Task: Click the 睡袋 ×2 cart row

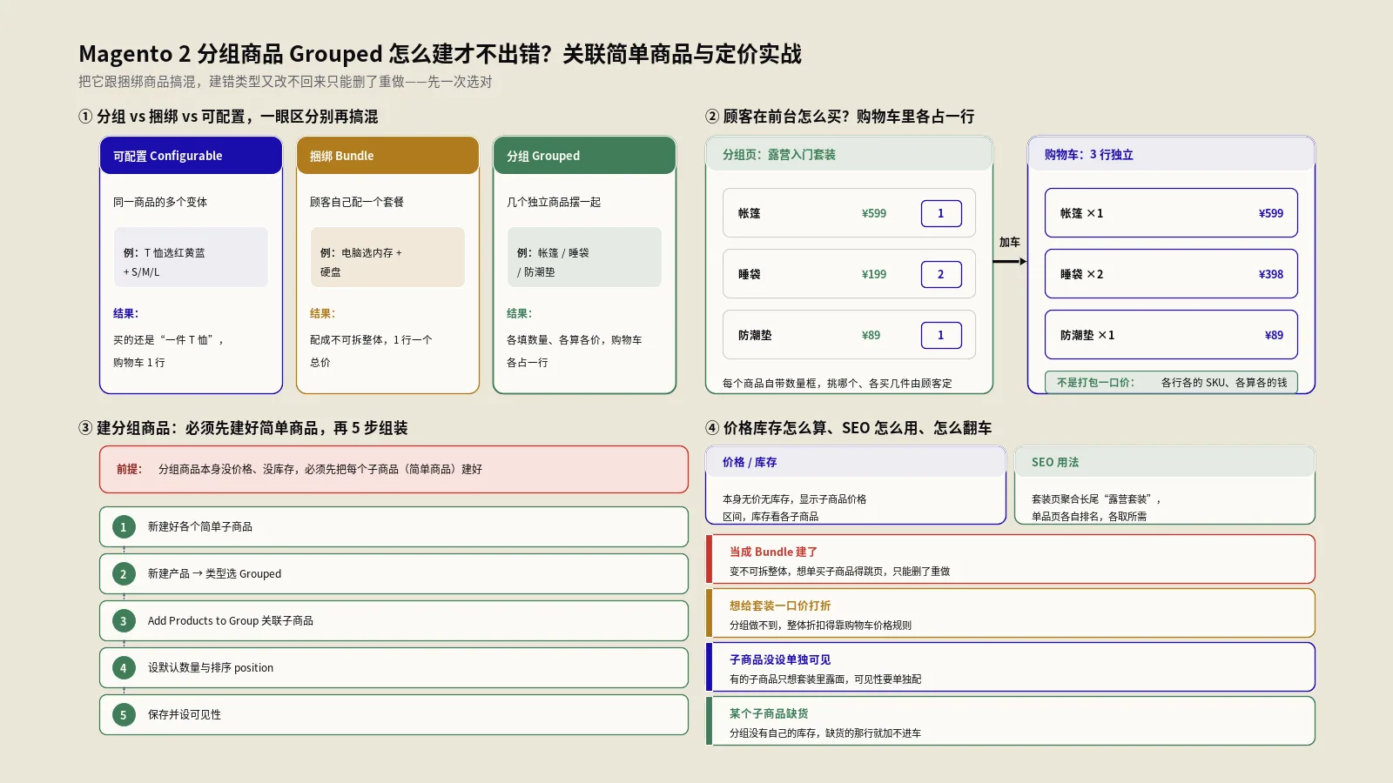Action: tap(1171, 274)
